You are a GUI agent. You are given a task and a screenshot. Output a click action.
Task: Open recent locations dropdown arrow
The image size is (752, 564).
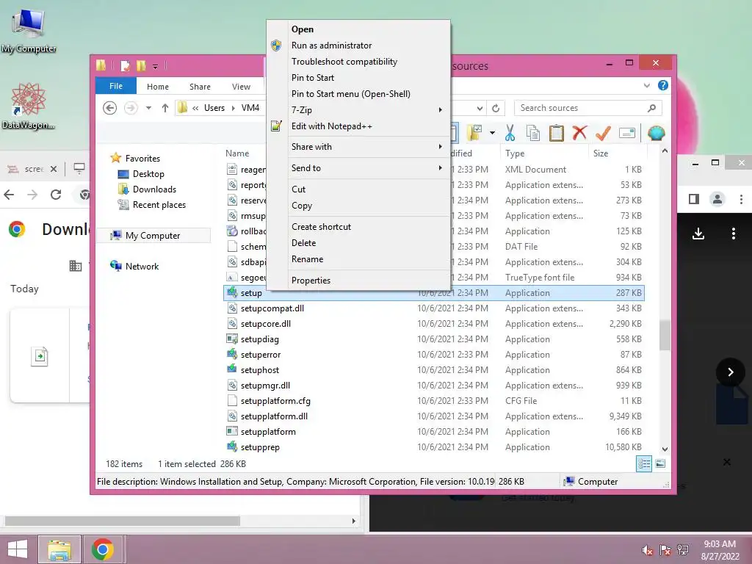(148, 108)
